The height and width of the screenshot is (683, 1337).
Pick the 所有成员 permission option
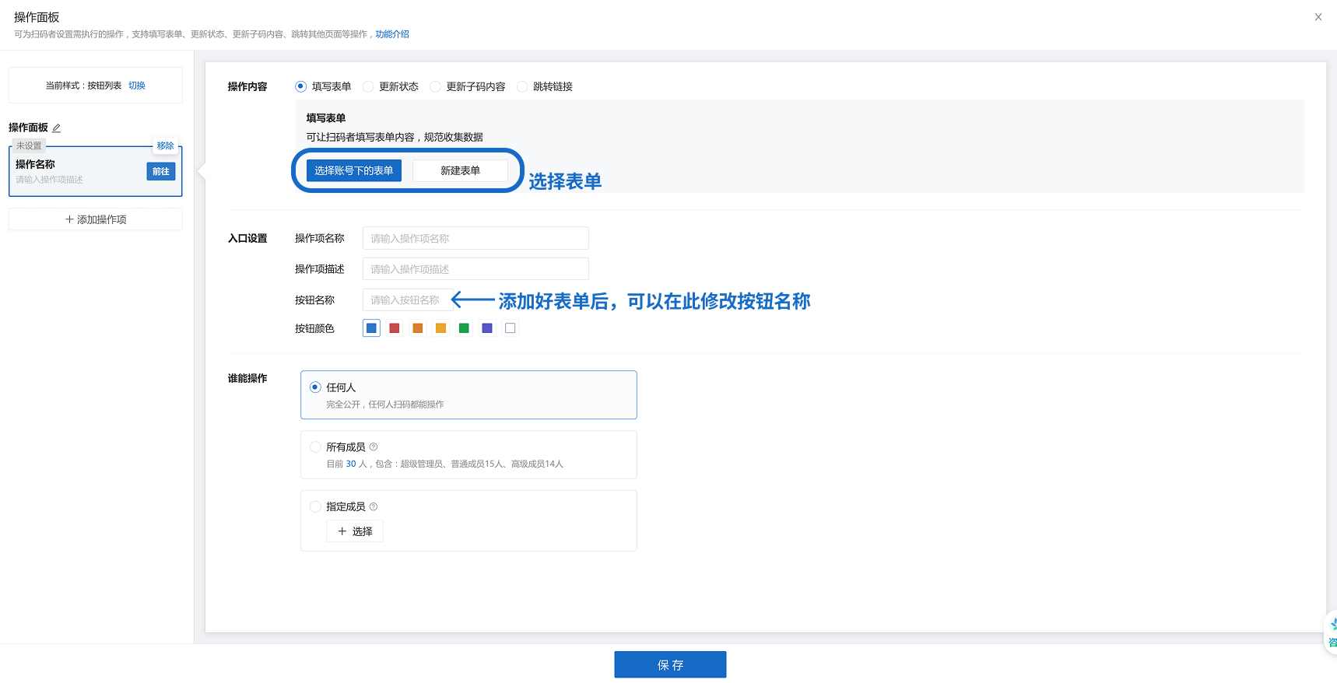pyautogui.click(x=315, y=447)
